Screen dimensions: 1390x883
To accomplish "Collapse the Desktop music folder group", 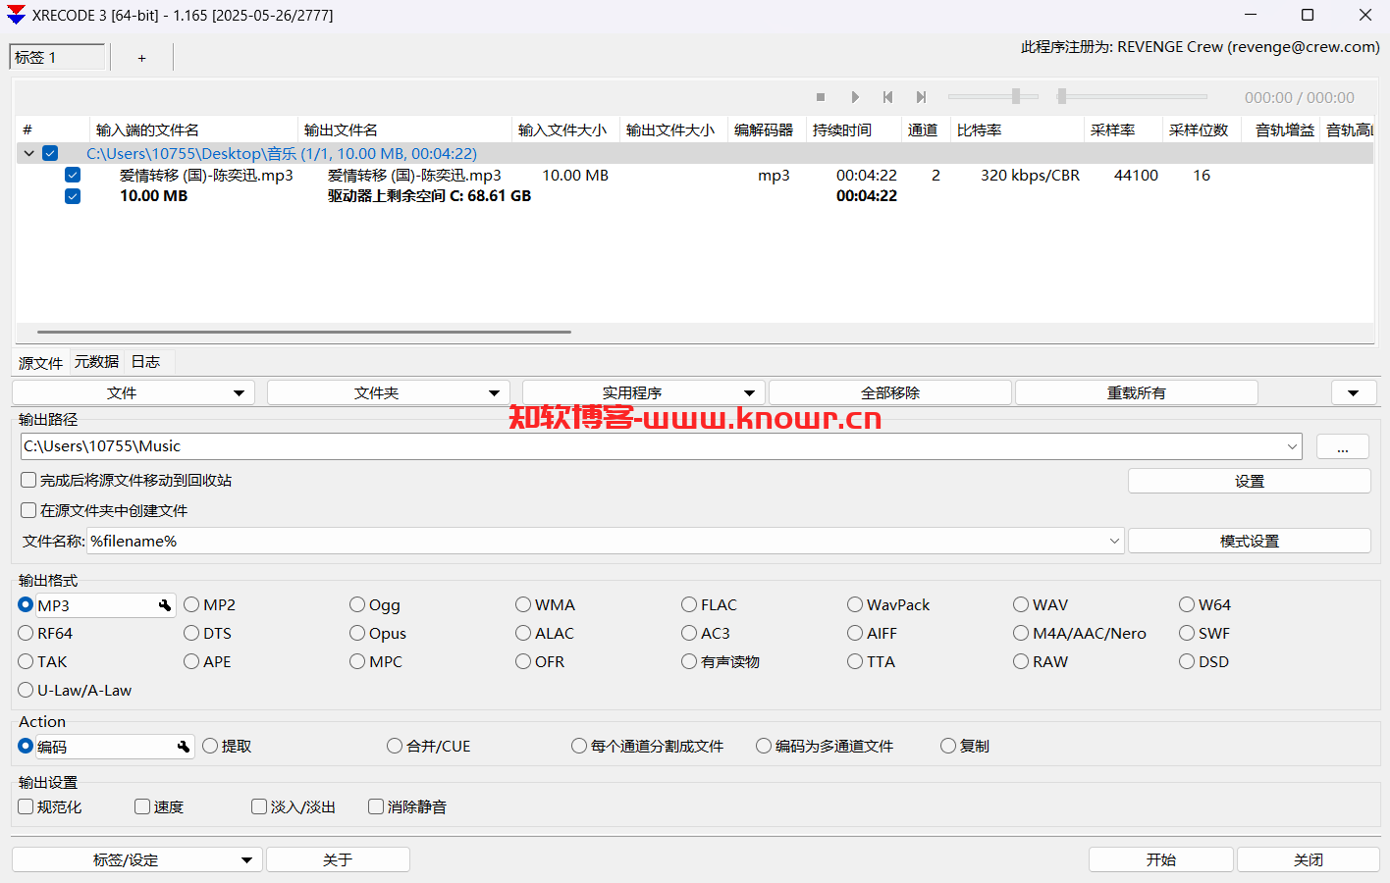I will click(29, 153).
